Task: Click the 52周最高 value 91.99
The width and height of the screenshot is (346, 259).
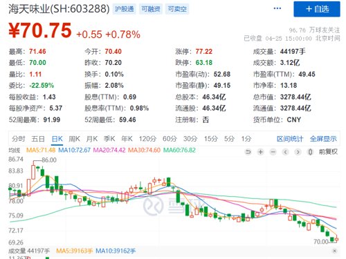Action: (52, 119)
